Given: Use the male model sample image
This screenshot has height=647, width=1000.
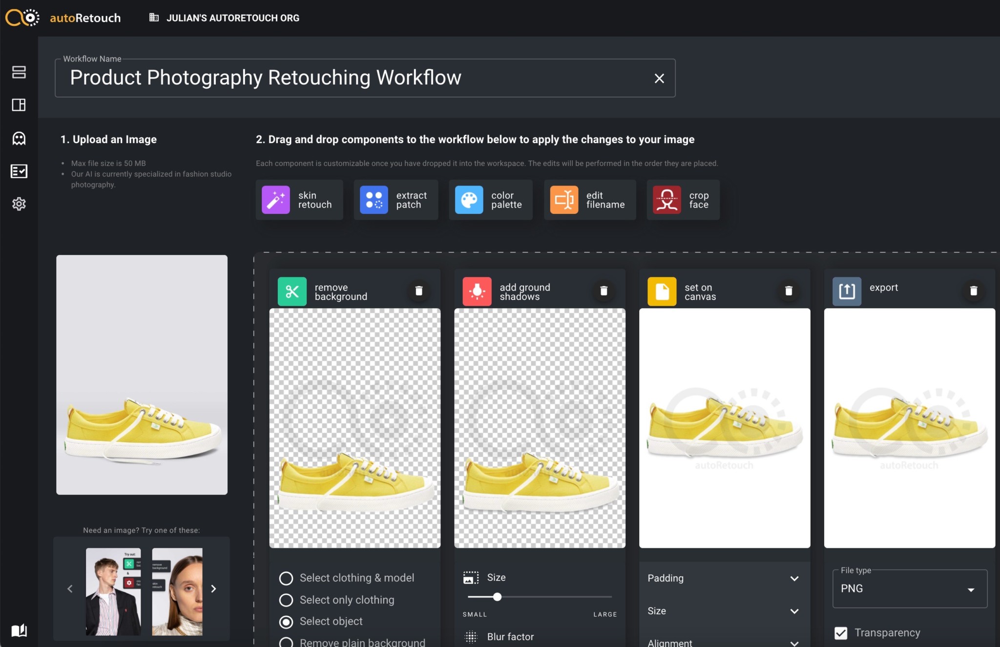Looking at the screenshot, I should (x=113, y=591).
